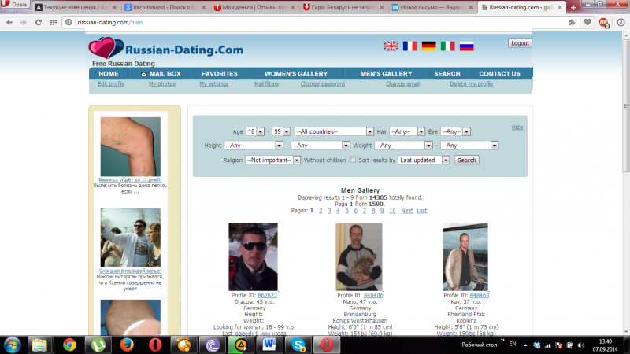Click the browser forward arrow
This screenshot has height=354, width=630.
click(x=24, y=23)
